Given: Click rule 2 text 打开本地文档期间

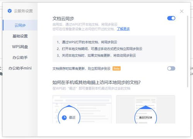Looking at the screenshot, I should (99, 49).
